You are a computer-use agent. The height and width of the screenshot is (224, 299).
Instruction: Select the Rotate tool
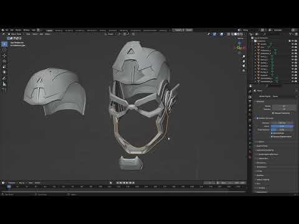click(4, 61)
